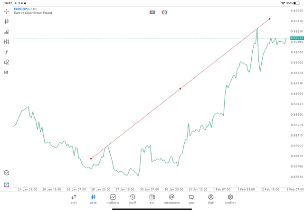Activate the crosshair cursor tool
Image resolution: width=304 pixels, height=212 pixels.
coord(6,10)
